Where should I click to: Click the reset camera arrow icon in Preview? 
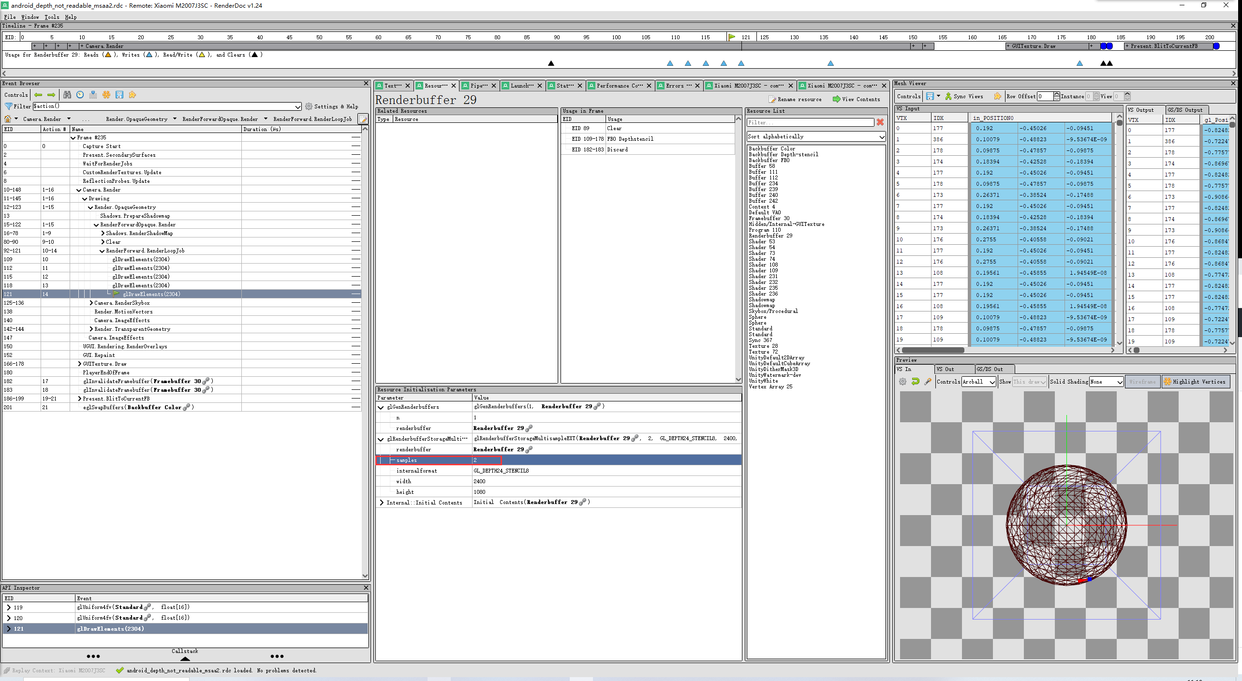[915, 382]
